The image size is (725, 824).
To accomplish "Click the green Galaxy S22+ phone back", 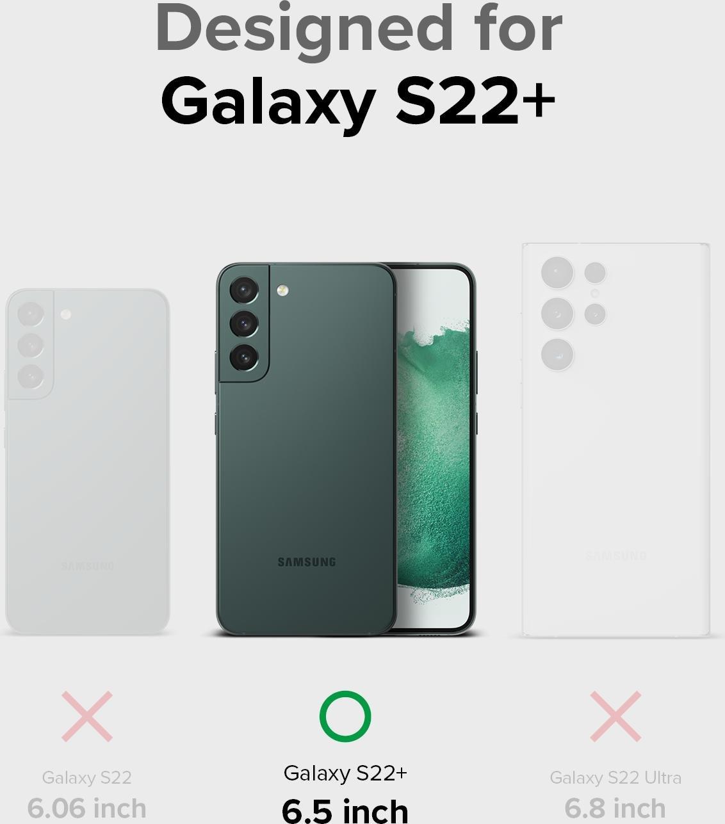I will [306, 449].
